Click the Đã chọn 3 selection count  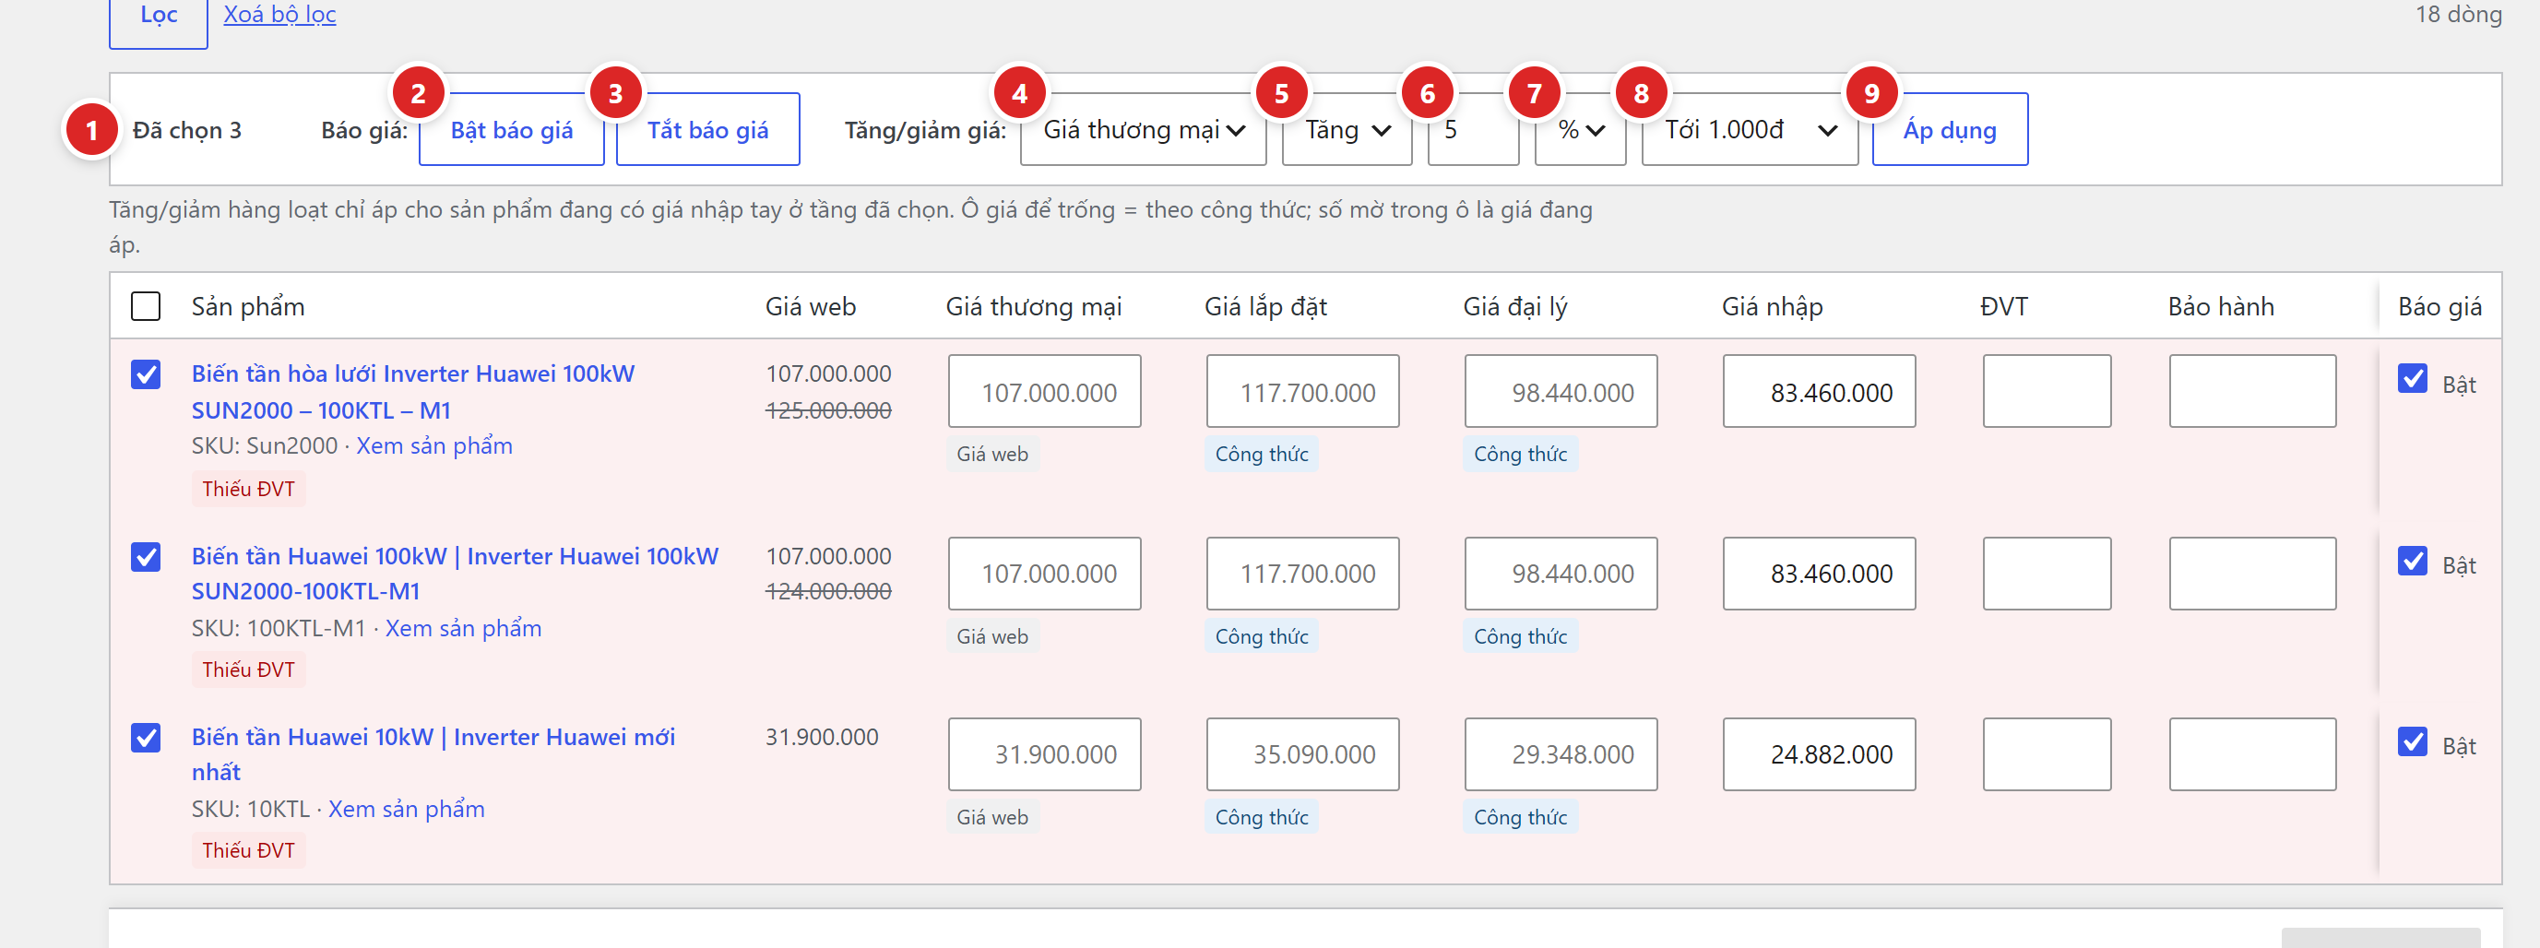tap(187, 130)
